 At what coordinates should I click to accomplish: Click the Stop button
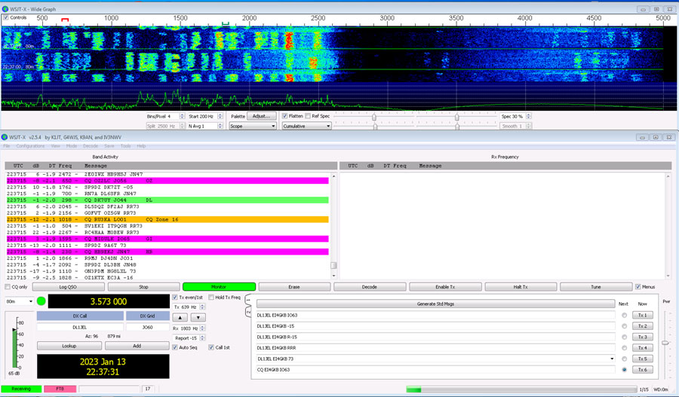[144, 287]
